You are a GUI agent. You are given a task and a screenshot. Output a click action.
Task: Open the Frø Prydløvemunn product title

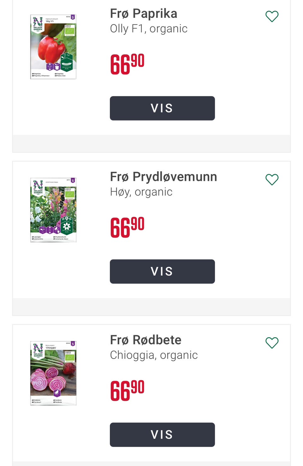point(163,177)
